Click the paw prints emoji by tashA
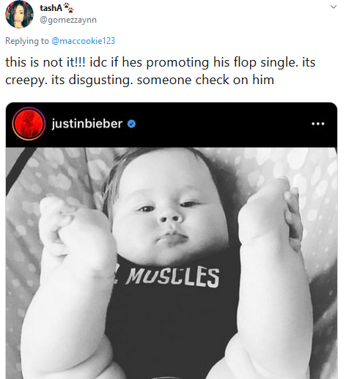Image resolution: width=346 pixels, height=379 pixels. tap(68, 8)
